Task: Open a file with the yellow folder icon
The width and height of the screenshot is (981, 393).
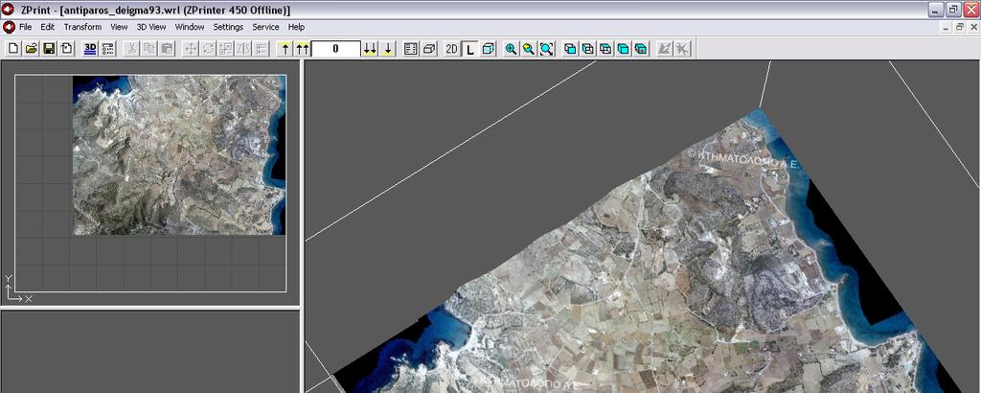Action: (32, 49)
